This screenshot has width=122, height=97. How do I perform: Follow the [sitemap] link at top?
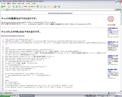[x=56, y=13]
